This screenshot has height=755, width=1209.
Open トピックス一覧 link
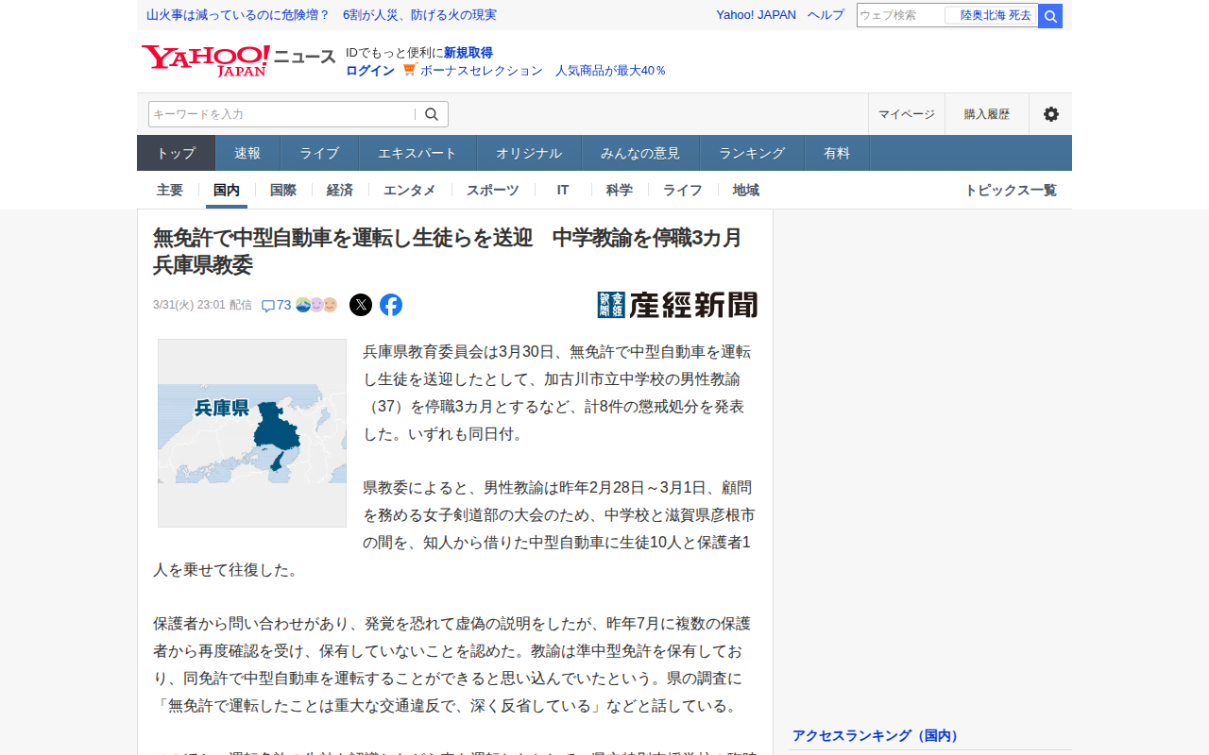coord(1011,190)
